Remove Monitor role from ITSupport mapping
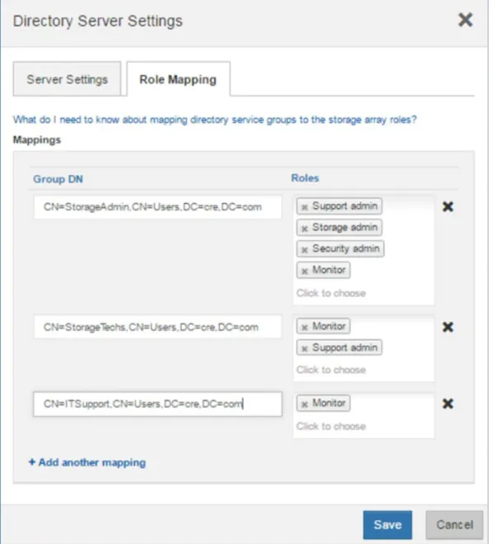The image size is (492, 544). pyautogui.click(x=305, y=404)
